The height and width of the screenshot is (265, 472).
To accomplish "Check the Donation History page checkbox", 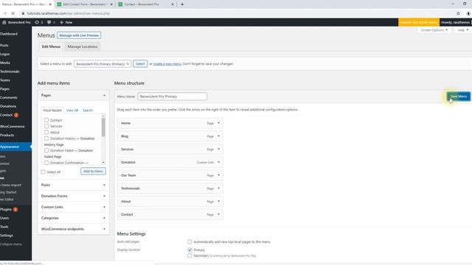I will (x=46, y=138).
